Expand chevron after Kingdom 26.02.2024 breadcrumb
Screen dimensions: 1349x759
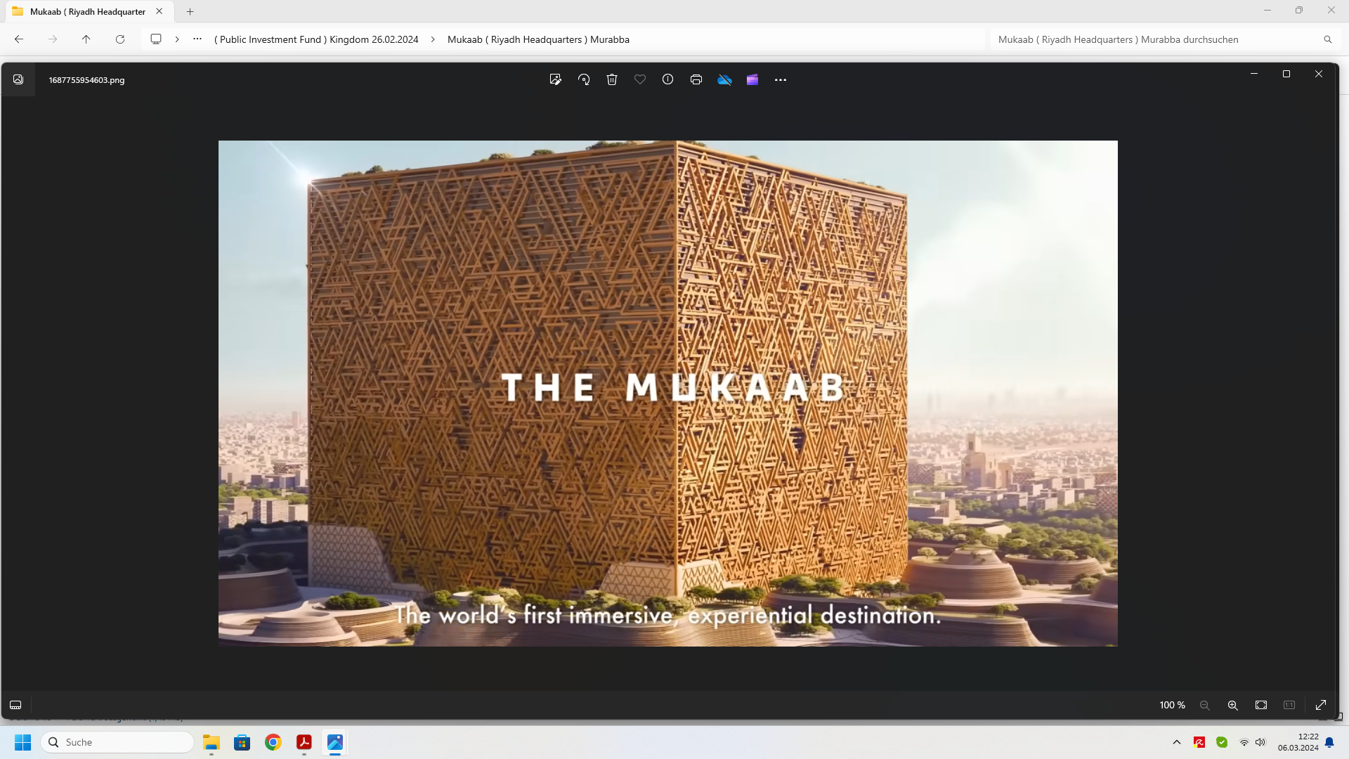433,39
